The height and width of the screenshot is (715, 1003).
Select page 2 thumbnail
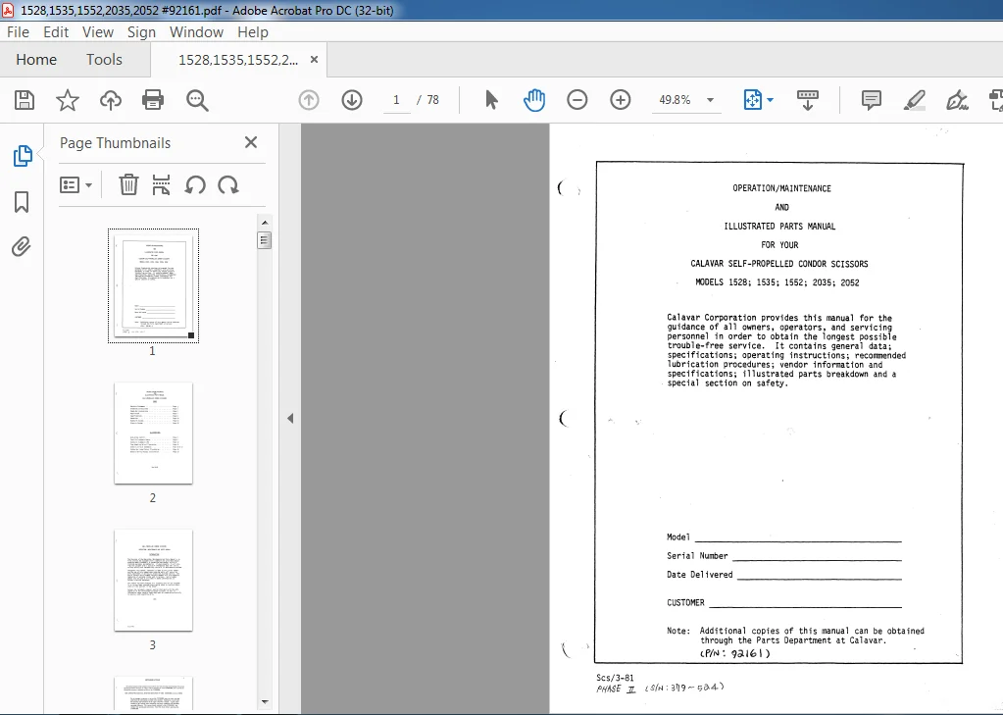click(154, 434)
